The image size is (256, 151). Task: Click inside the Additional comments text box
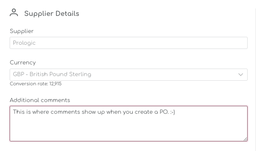click(129, 123)
